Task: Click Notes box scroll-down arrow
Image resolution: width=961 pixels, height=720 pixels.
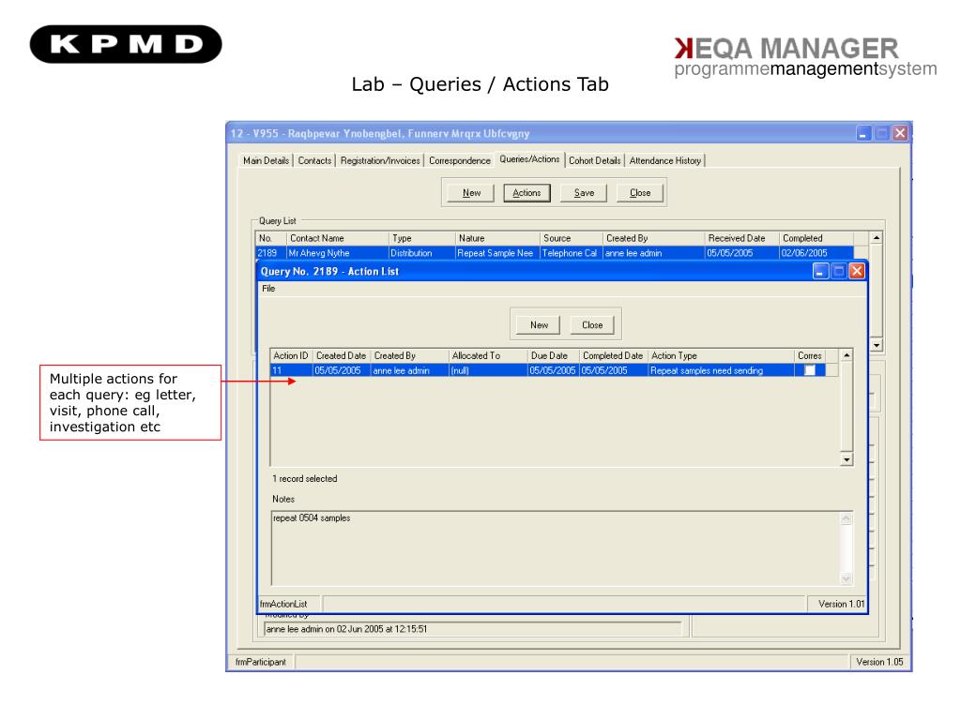Action: coord(846,578)
